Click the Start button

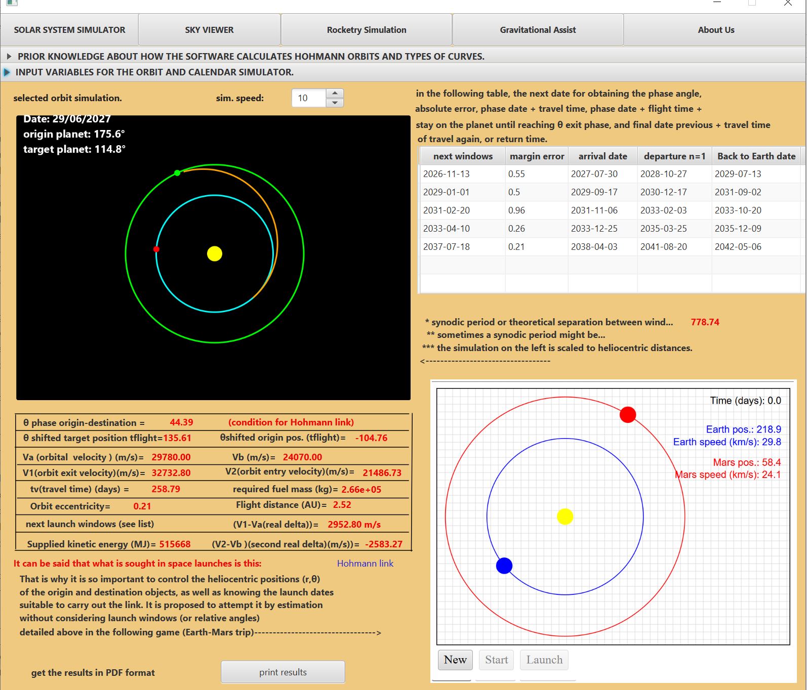[496, 660]
